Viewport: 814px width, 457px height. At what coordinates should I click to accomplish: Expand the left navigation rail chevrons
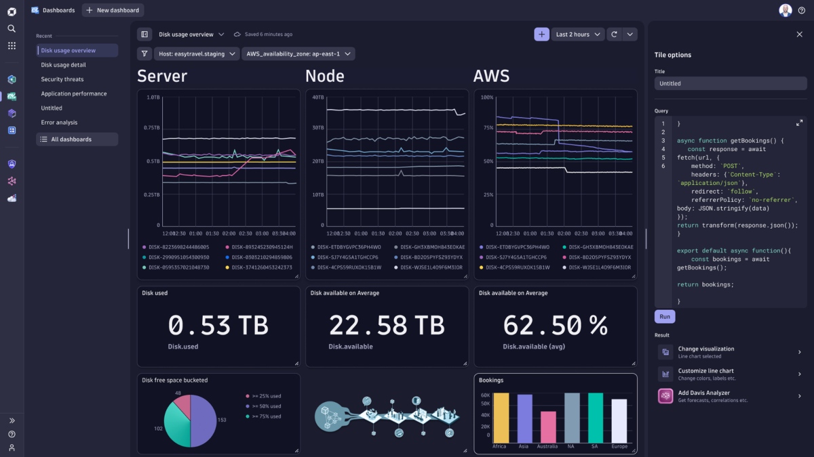(x=12, y=420)
